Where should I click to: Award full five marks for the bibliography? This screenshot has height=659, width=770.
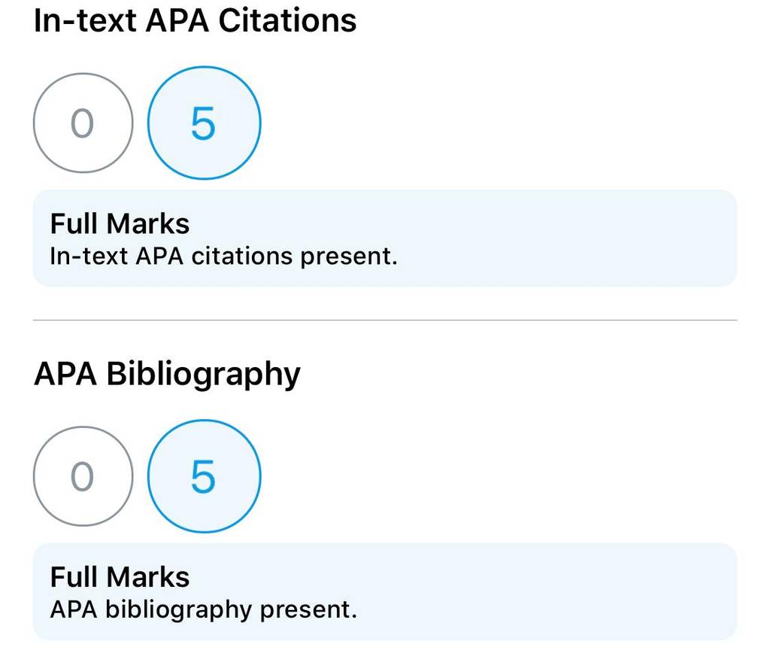tap(204, 476)
